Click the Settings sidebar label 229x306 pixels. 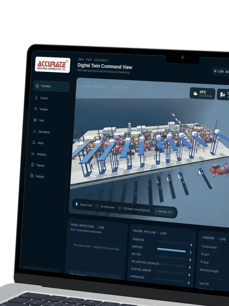(40, 176)
